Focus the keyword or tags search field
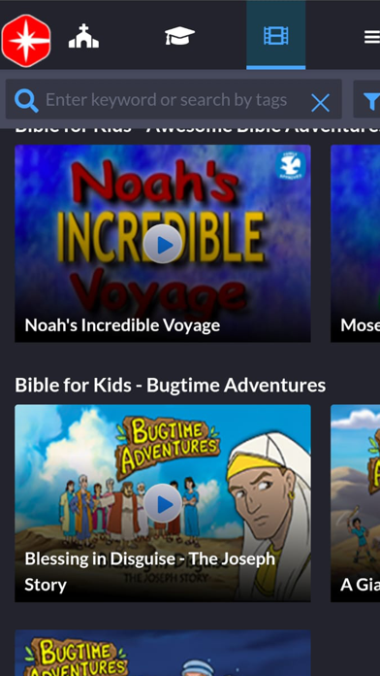This screenshot has width=380, height=676. point(173,100)
